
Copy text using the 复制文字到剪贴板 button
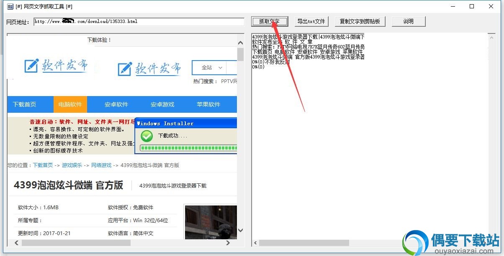[360, 21]
